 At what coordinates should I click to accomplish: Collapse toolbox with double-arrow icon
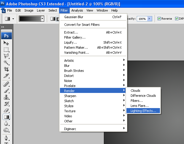point(3,27)
